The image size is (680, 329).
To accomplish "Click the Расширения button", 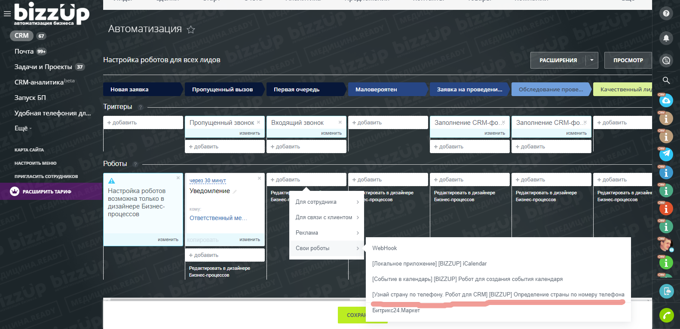I will 558,60.
